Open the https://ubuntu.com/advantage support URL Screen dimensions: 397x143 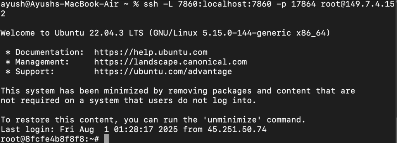[163, 71]
